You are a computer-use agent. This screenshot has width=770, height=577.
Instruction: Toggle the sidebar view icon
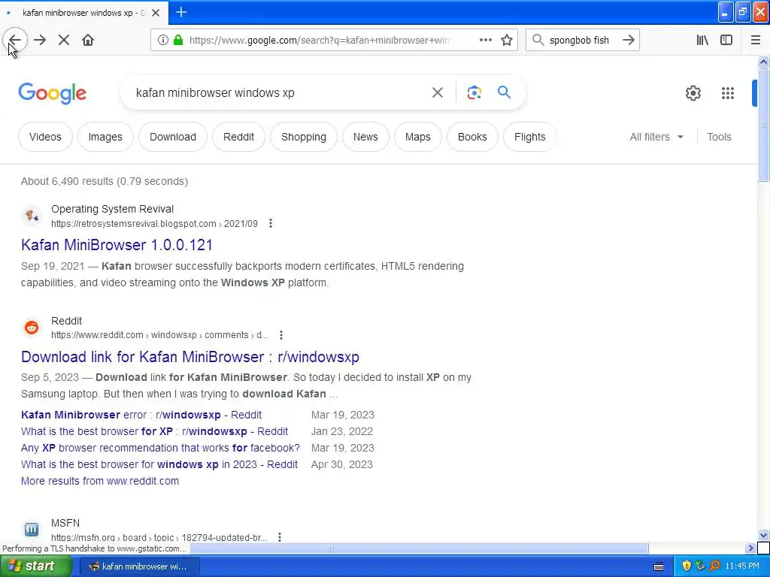726,41
